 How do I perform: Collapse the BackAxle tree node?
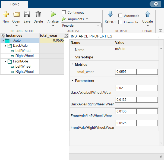(5, 46)
